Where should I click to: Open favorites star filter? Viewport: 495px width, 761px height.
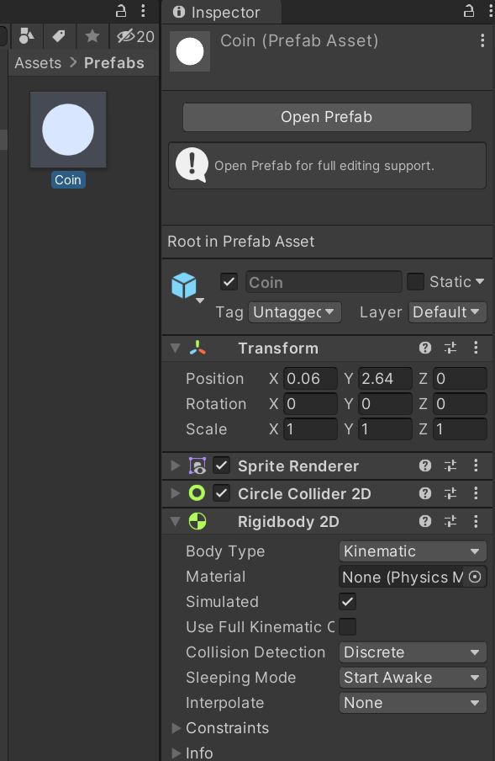tap(92, 36)
